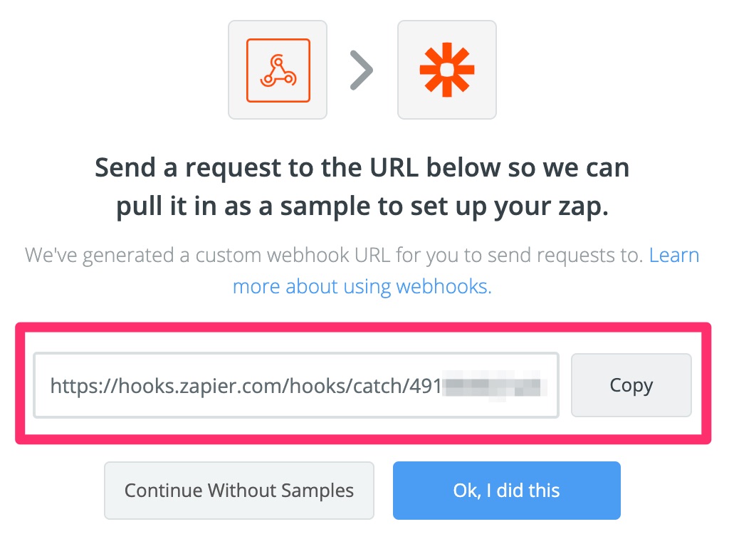Click the orange asterisk inside the light tile

coord(446,69)
